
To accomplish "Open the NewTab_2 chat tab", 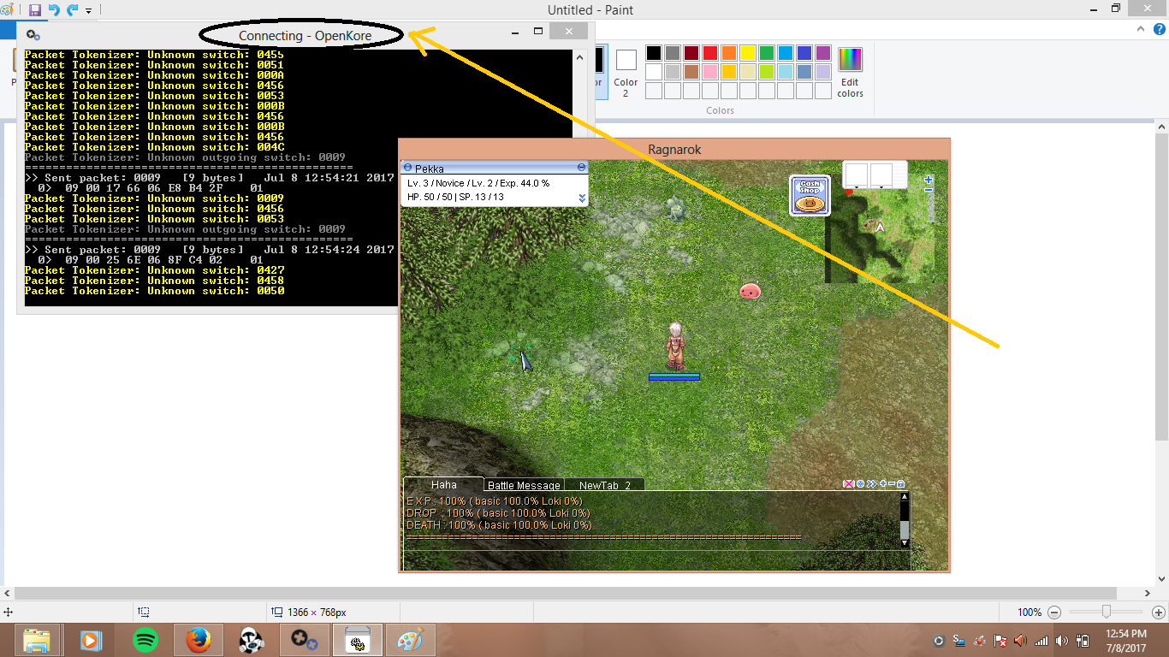I will pyautogui.click(x=604, y=485).
